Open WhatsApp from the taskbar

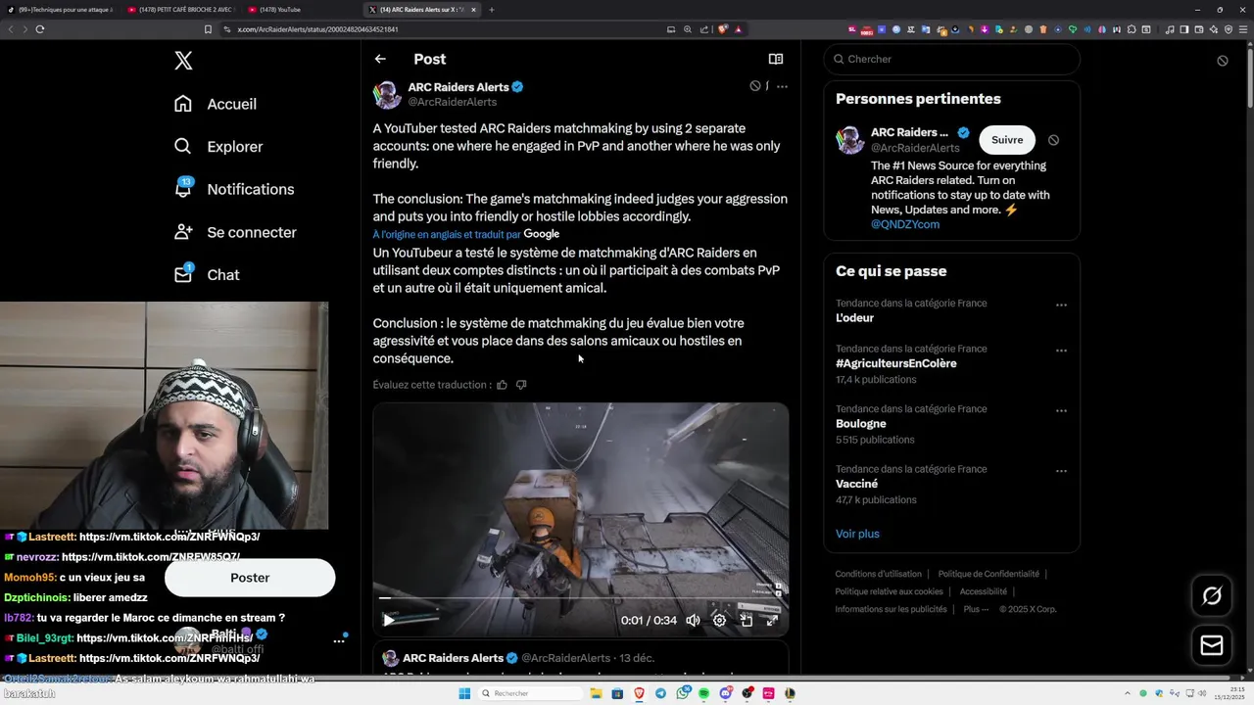tap(682, 693)
